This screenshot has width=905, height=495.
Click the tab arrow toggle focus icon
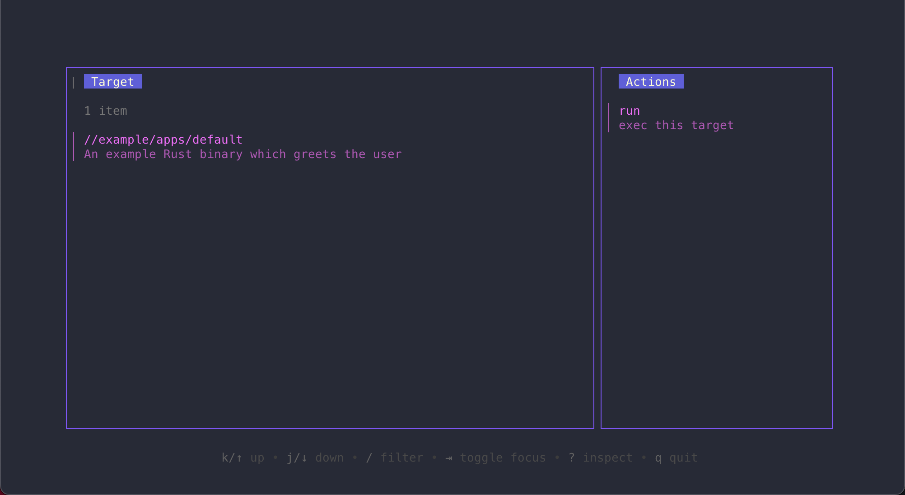point(448,458)
